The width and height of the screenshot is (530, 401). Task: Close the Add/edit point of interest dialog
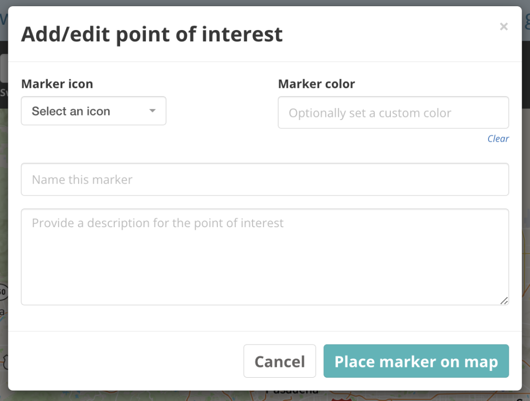(504, 26)
